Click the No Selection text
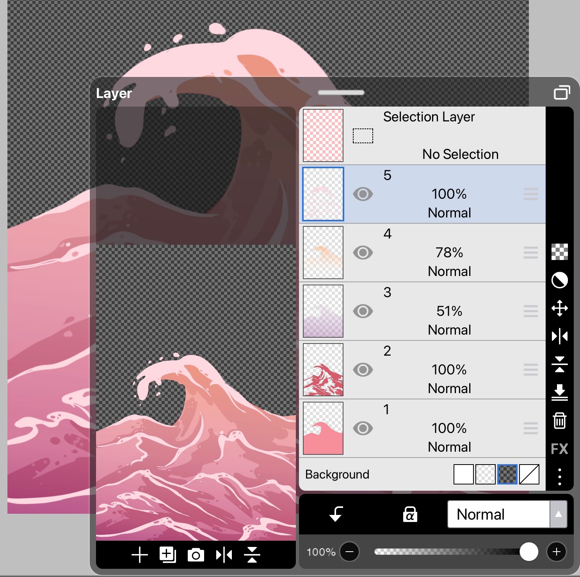Screen dimensions: 580x577 pos(460,154)
